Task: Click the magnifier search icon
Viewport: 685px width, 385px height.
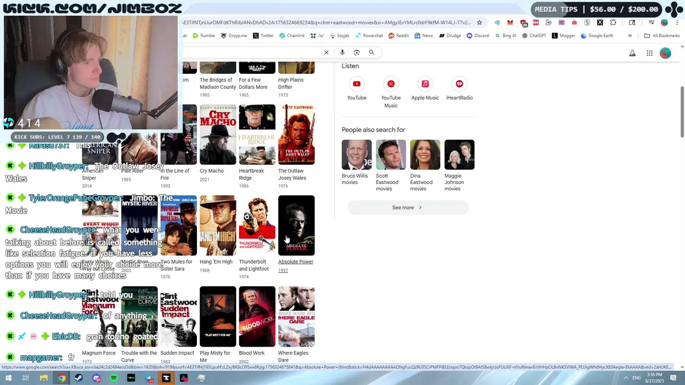Action: tap(371, 52)
